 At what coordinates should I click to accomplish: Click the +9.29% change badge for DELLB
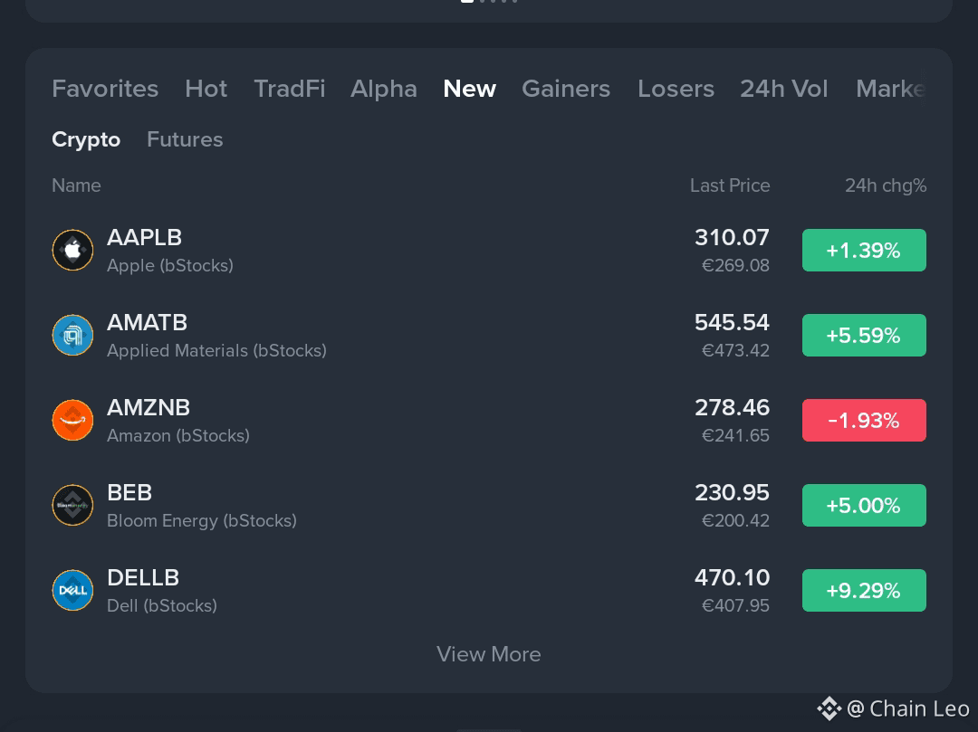click(x=864, y=590)
